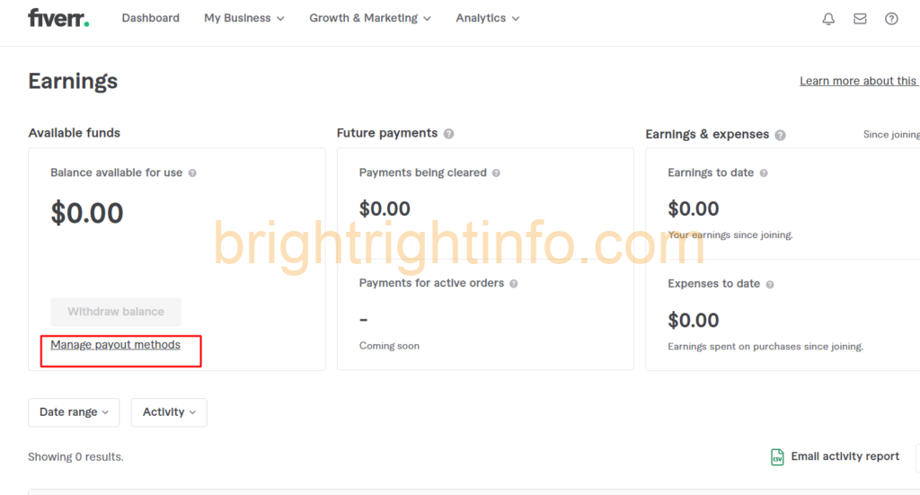The height and width of the screenshot is (495, 920).
Task: Click help icon next to Payments for active orders
Action: tap(514, 284)
